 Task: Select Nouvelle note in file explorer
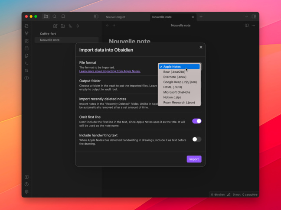click(x=66, y=40)
